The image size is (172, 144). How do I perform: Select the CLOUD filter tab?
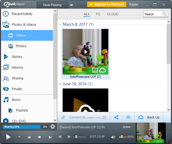pos(113,14)
